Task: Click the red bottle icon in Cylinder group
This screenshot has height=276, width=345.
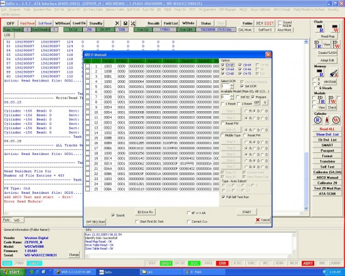Action: 327,120
